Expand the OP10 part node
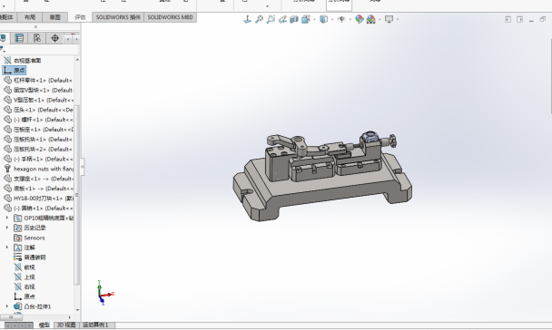The height and width of the screenshot is (330, 552). pyautogui.click(x=6, y=218)
